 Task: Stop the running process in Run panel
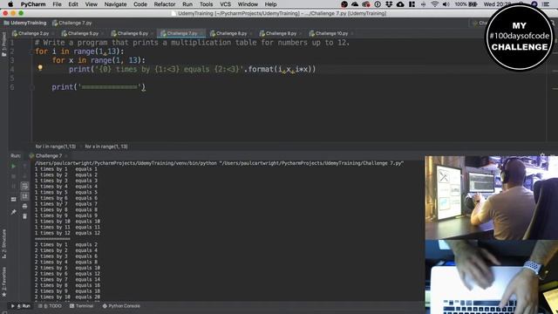tap(14, 176)
